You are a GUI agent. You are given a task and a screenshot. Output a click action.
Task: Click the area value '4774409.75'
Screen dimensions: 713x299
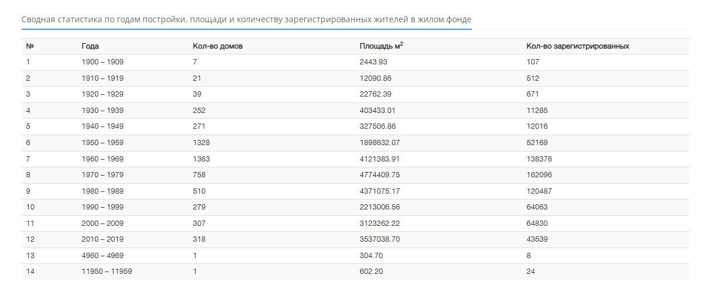click(380, 175)
